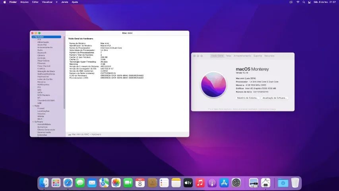Open Messages app in the Dock
This screenshot has width=339, height=191.
pyautogui.click(x=80, y=183)
